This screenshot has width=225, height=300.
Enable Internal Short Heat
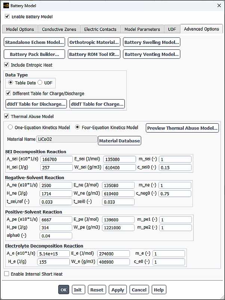[x=6, y=274]
